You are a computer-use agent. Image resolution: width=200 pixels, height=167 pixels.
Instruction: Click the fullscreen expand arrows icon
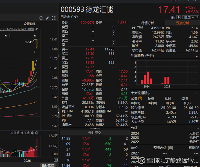pyautogui.click(x=54, y=18)
